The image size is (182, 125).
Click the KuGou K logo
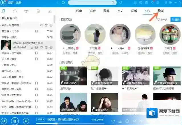(3, 3)
